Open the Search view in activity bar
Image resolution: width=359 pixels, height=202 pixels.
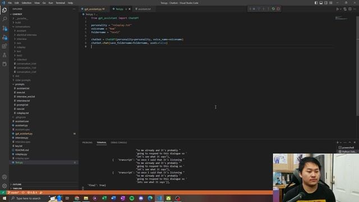(x=4, y=19)
